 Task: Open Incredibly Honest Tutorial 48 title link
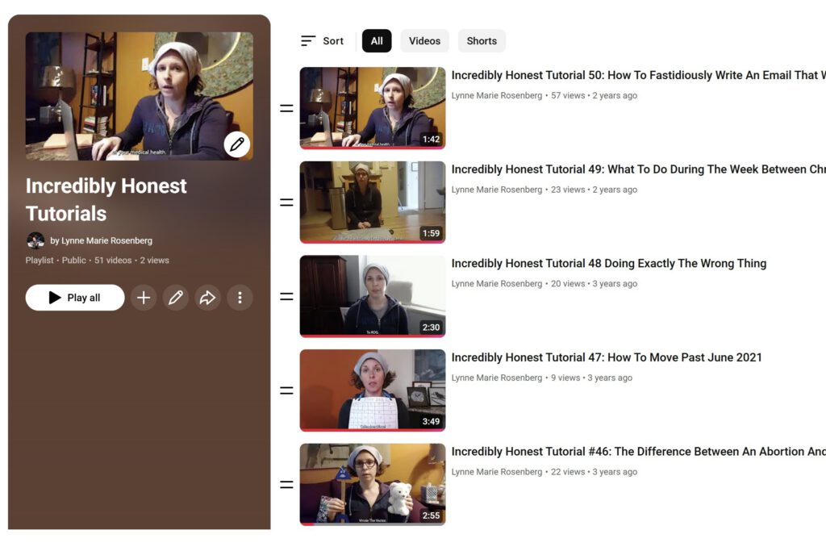pyautogui.click(x=608, y=264)
